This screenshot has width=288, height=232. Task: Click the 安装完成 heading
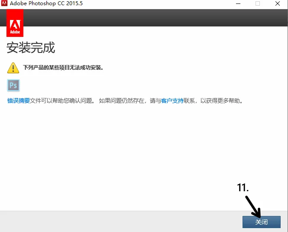pyautogui.click(x=31, y=47)
